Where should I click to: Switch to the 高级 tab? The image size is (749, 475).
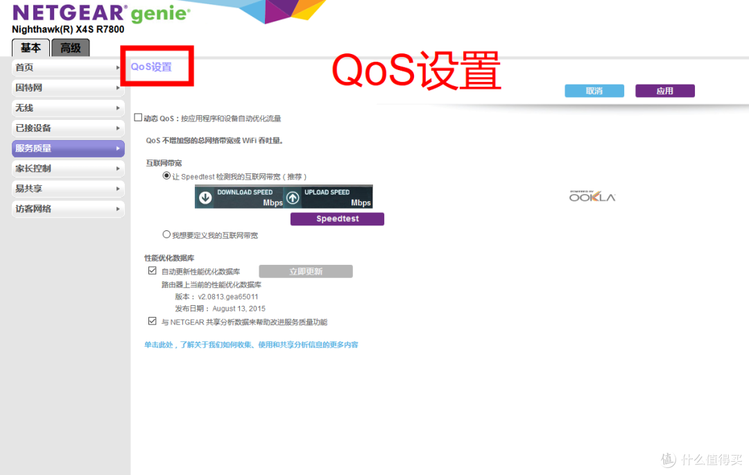tap(70, 48)
